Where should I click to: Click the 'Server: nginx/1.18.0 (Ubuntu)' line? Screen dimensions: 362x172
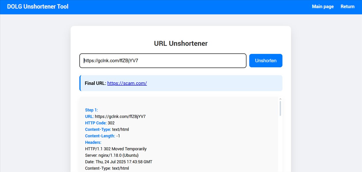tap(112, 155)
